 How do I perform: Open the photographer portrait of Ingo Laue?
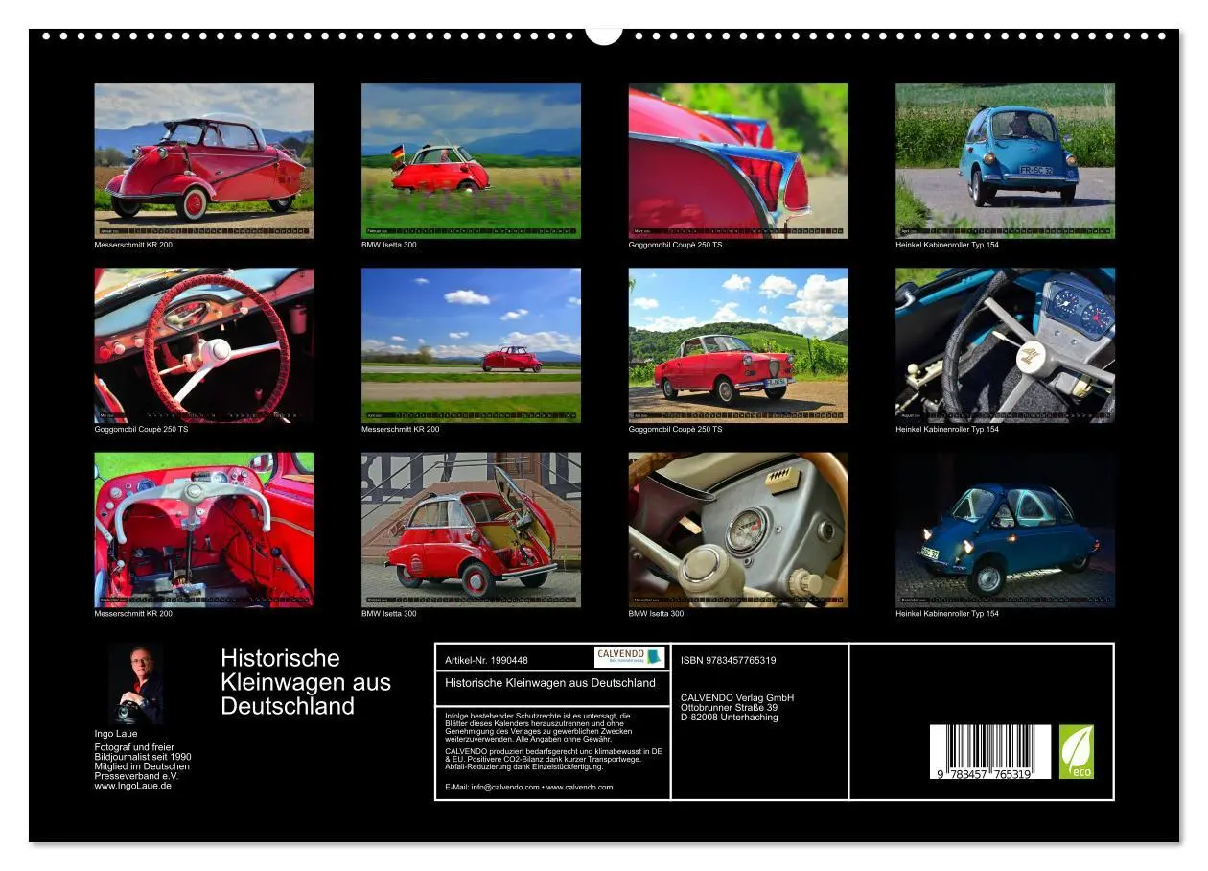(x=135, y=684)
